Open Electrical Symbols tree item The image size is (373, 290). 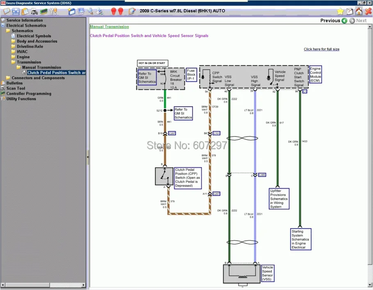34,36
